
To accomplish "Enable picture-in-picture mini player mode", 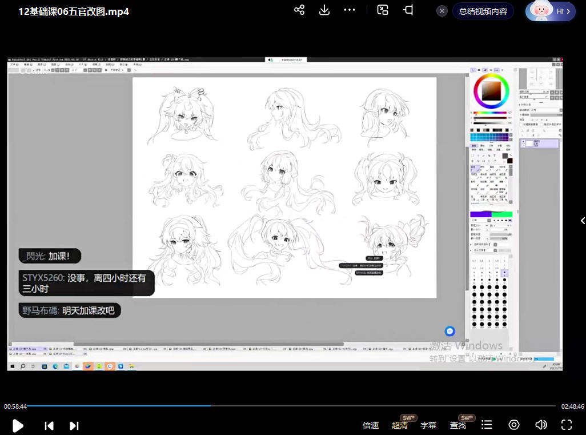I will (383, 10).
